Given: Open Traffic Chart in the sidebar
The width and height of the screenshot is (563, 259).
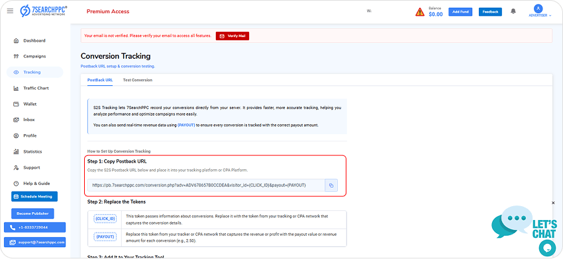Looking at the screenshot, I should pos(36,88).
